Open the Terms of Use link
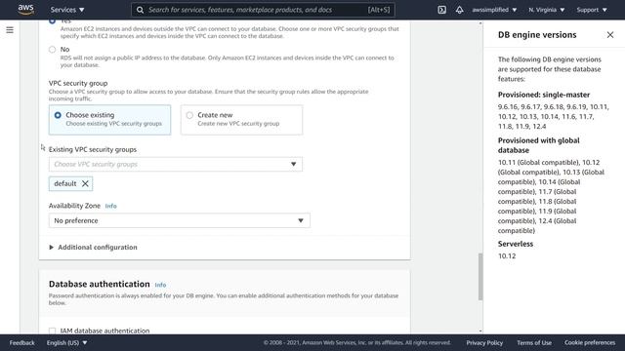This screenshot has width=625, height=351. [x=534, y=342]
